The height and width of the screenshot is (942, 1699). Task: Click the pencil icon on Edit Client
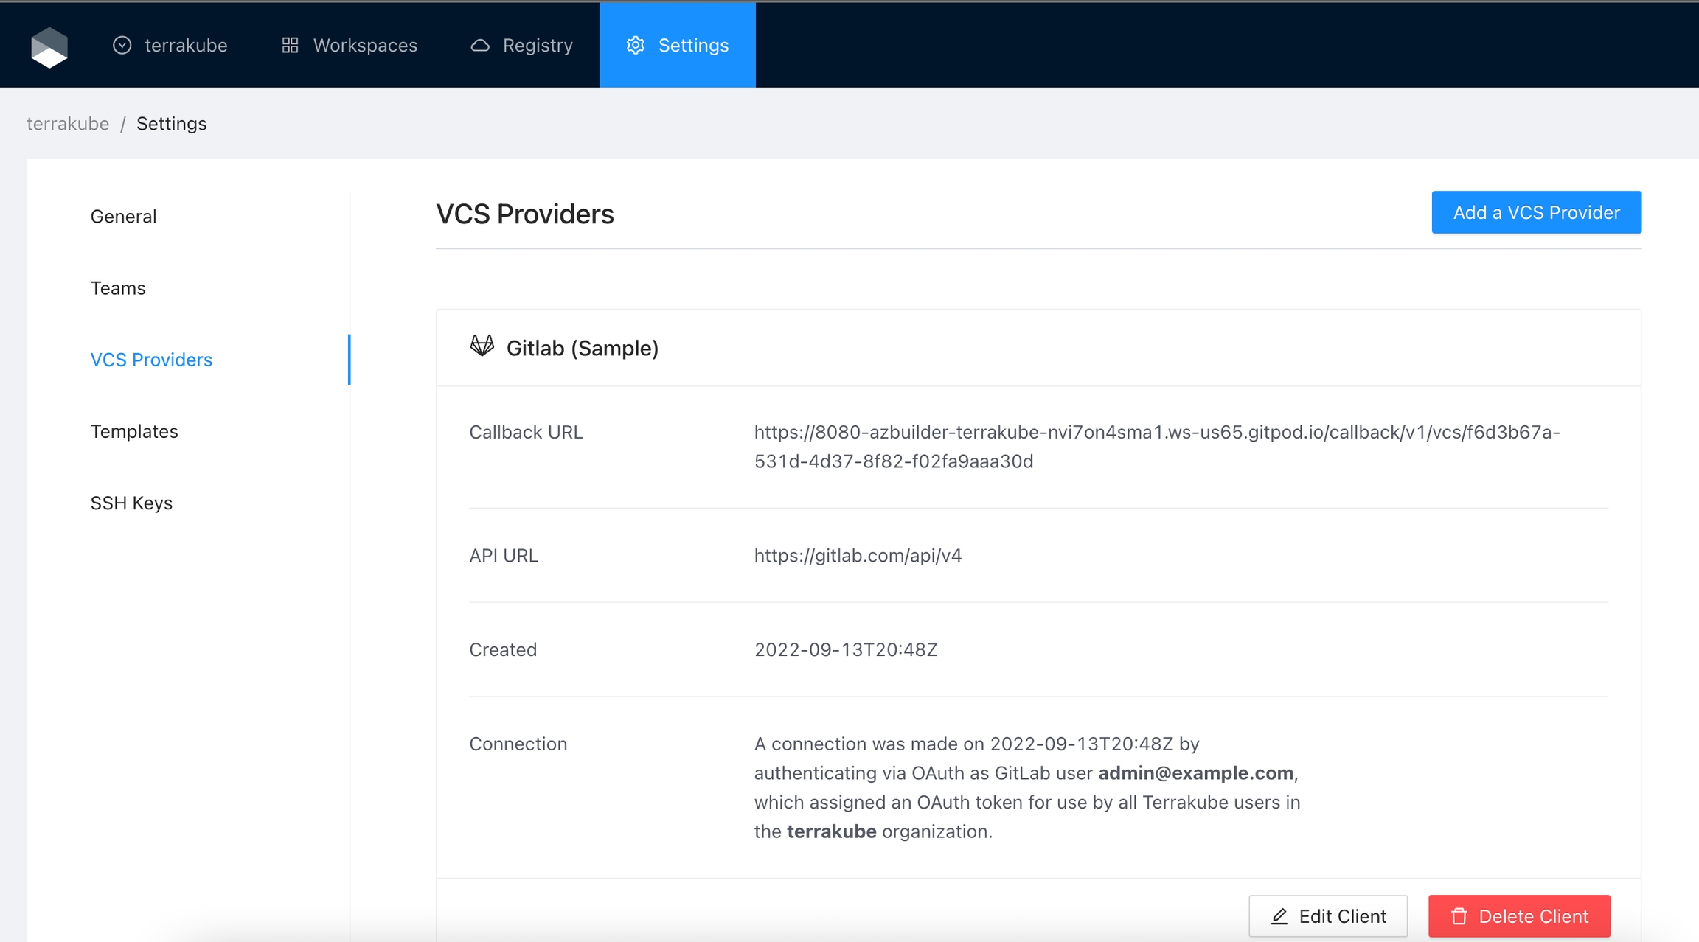point(1279,916)
